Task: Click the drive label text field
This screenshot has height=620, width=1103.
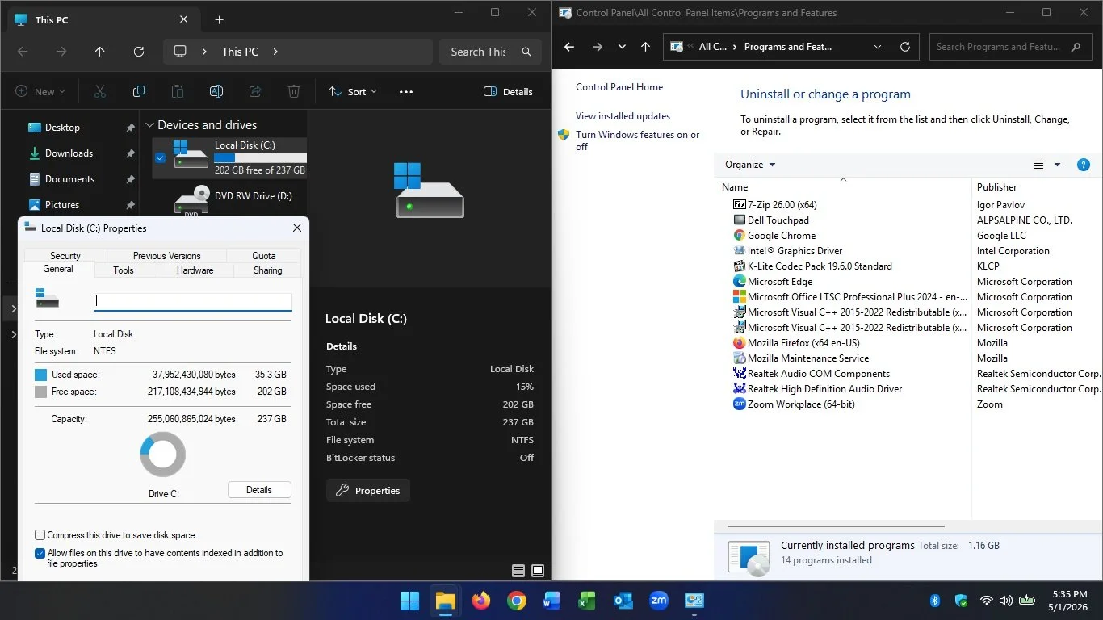Action: [193, 301]
